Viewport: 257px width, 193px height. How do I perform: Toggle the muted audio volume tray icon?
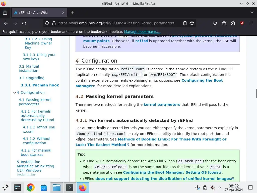tap(212, 187)
